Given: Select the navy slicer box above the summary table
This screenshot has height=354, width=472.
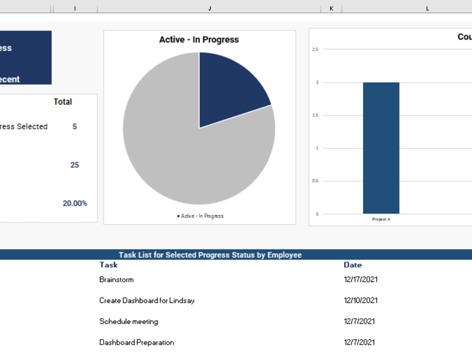Looking at the screenshot, I should click(25, 57).
